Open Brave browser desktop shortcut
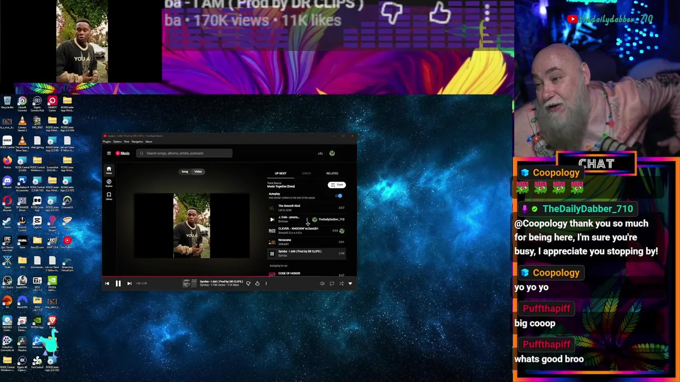 [x=52, y=323]
